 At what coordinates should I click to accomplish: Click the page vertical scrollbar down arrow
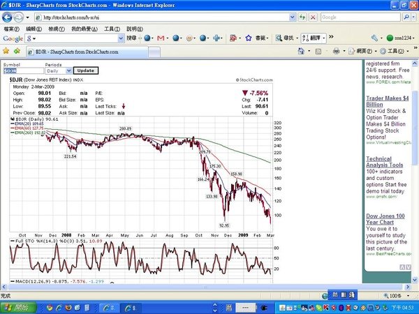pos(415,280)
